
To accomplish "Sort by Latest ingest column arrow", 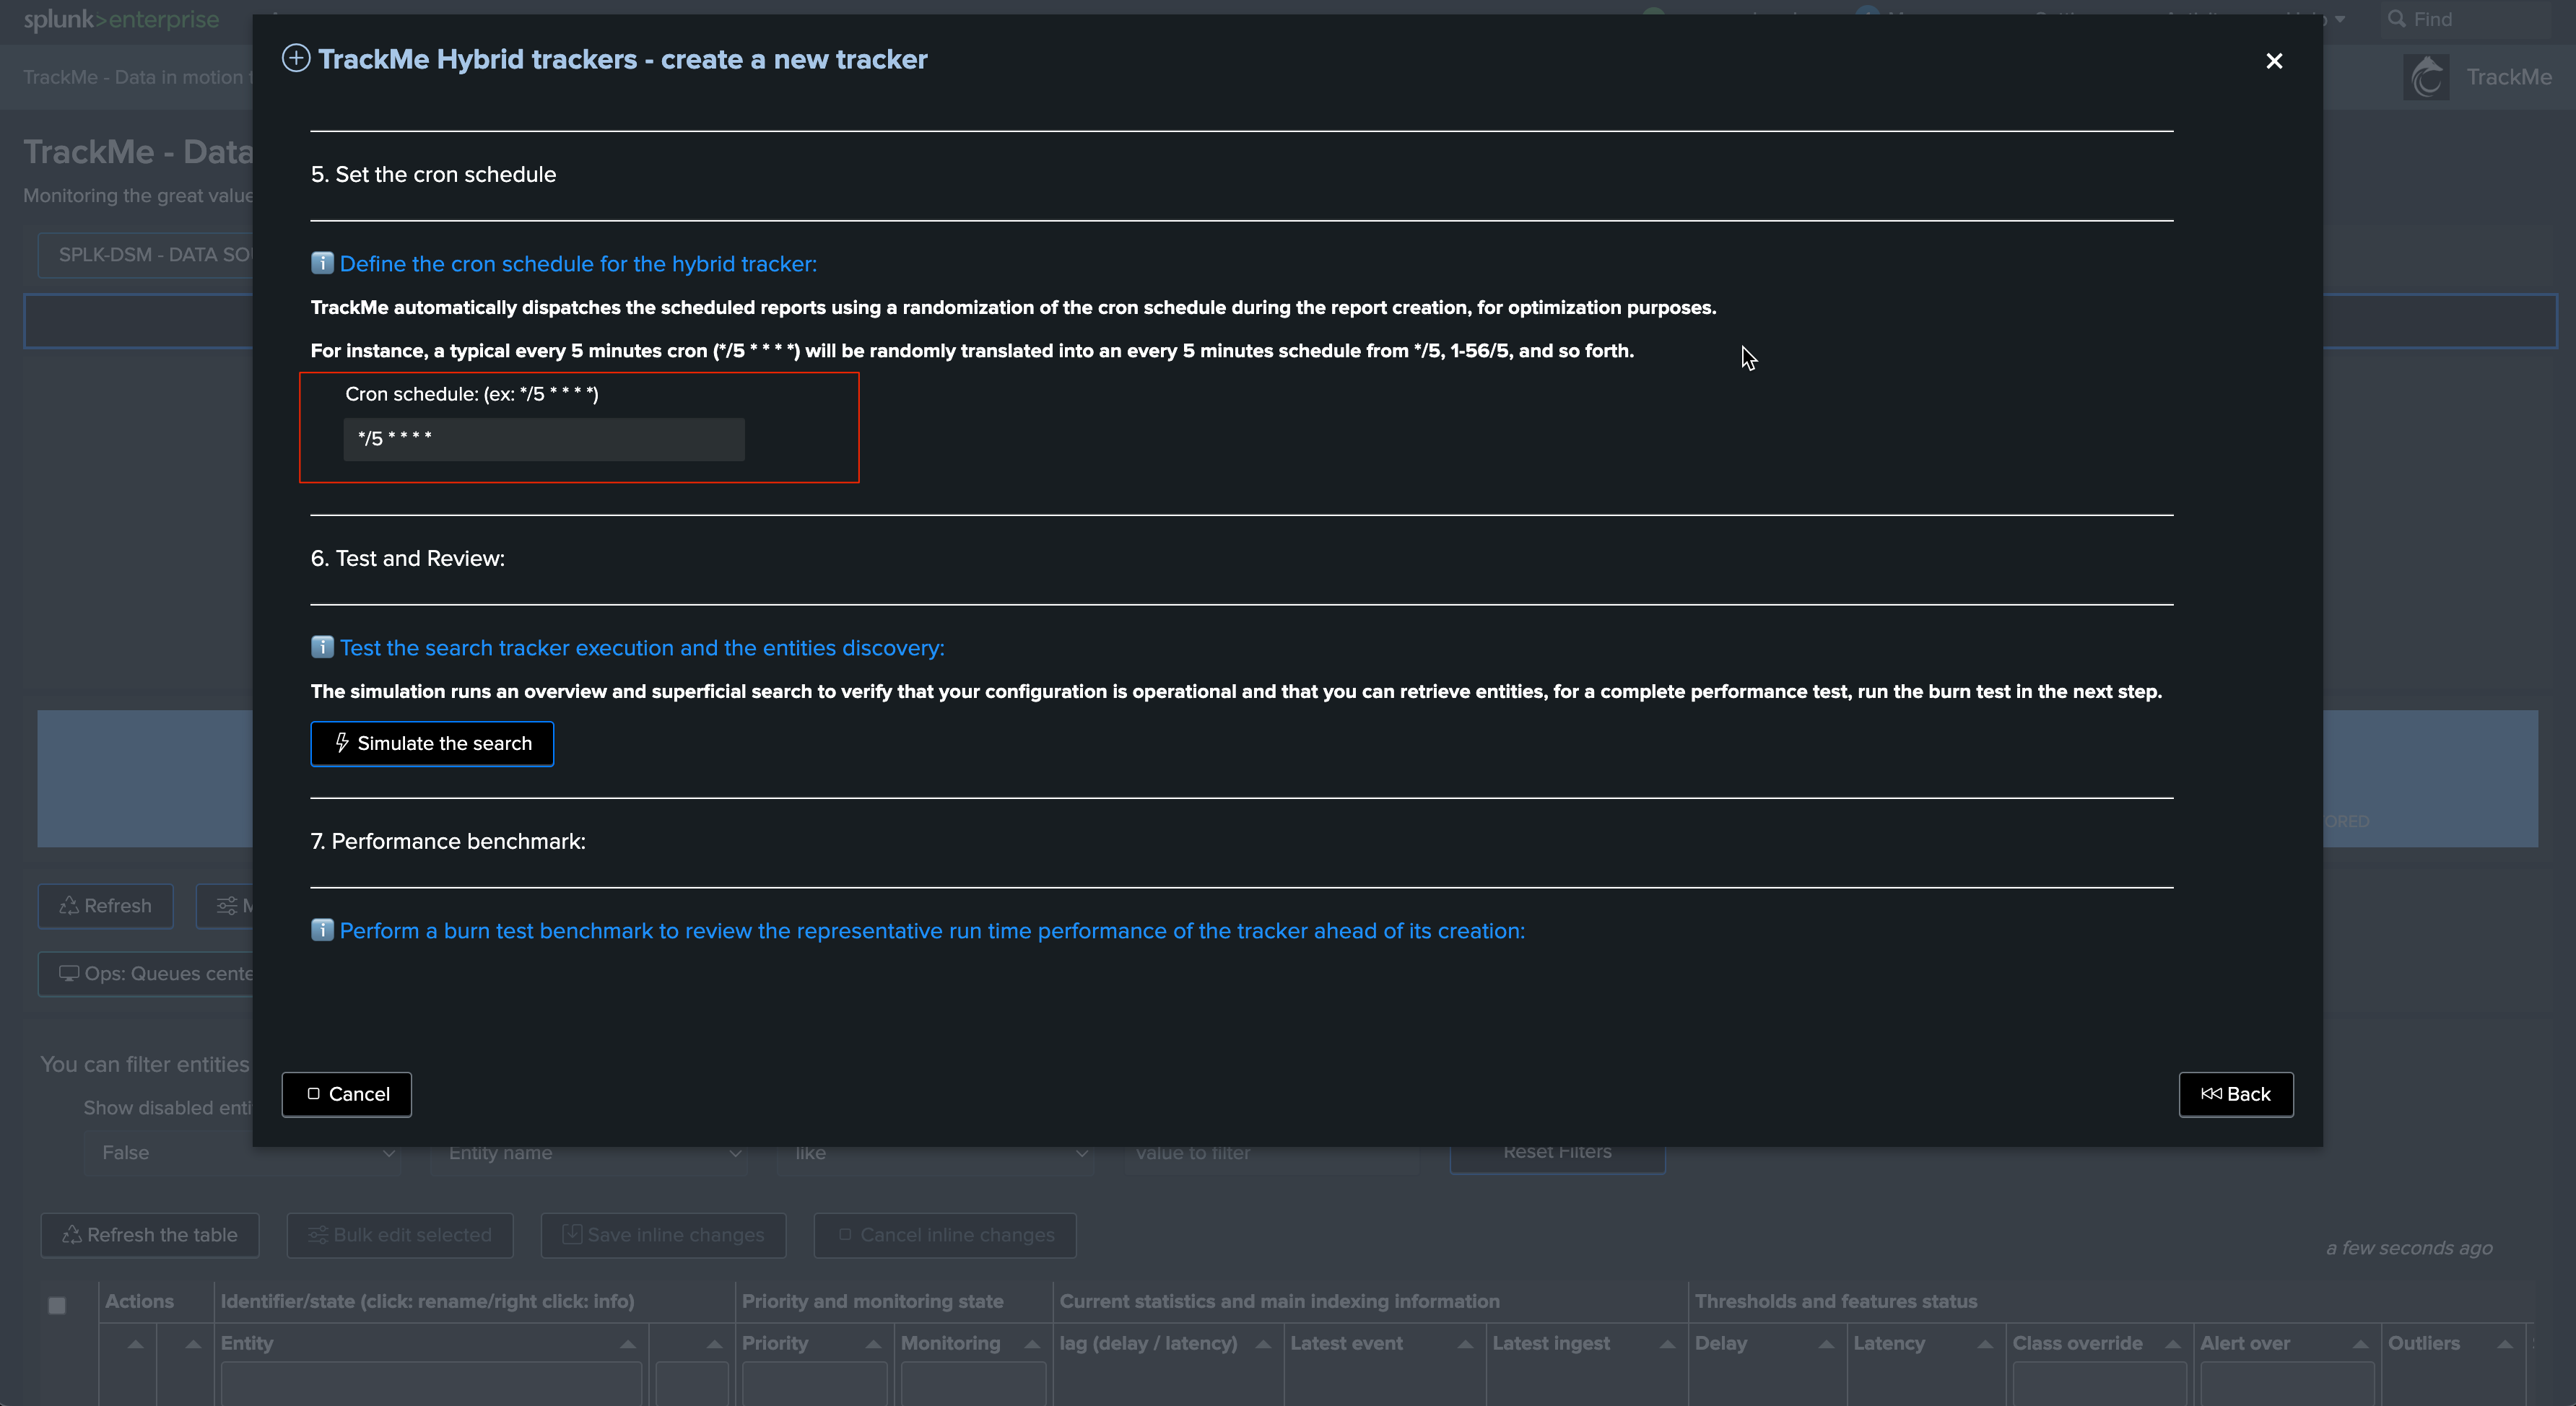I will (x=1667, y=1344).
